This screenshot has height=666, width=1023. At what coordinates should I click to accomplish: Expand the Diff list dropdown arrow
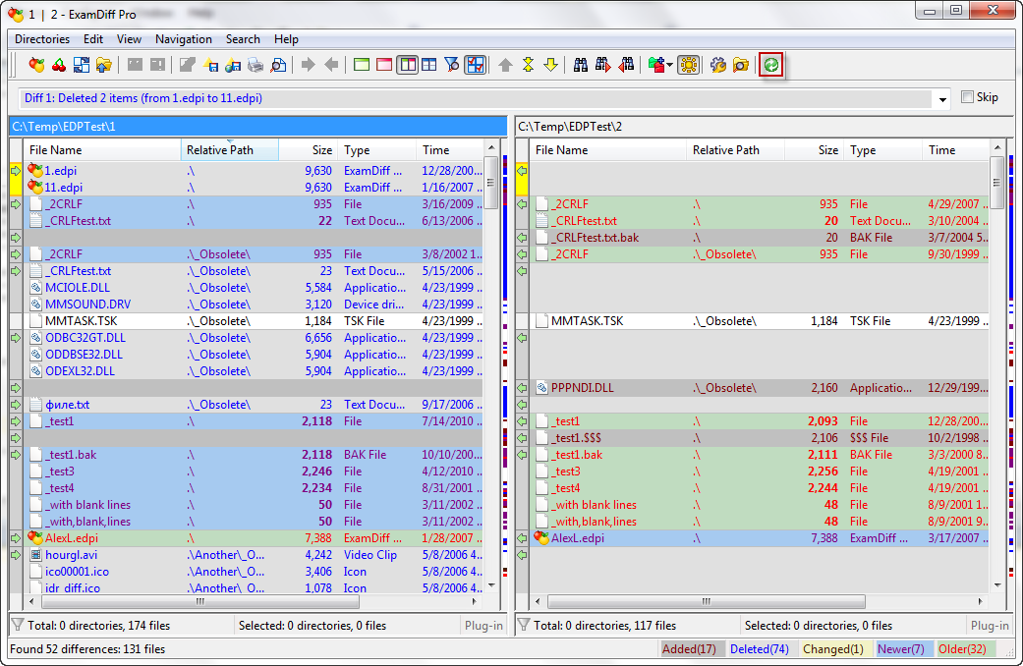coord(942,99)
